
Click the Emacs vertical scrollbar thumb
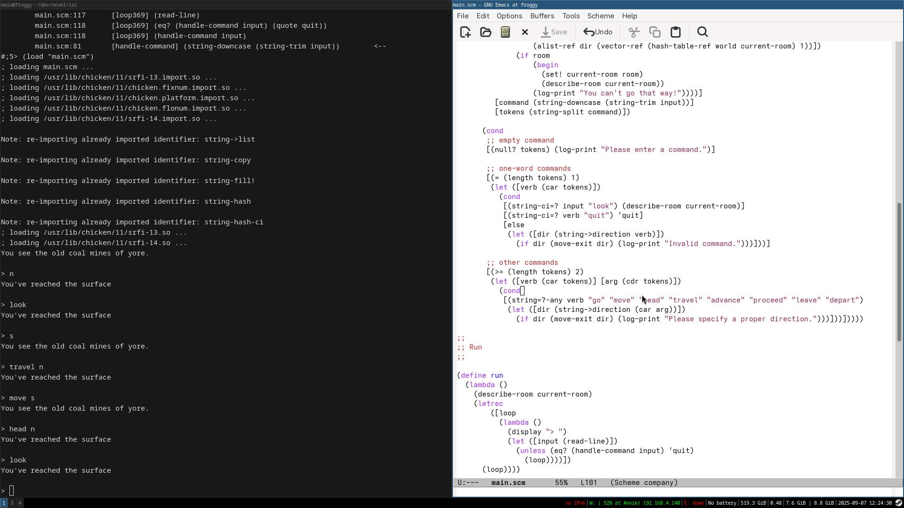coord(898,272)
